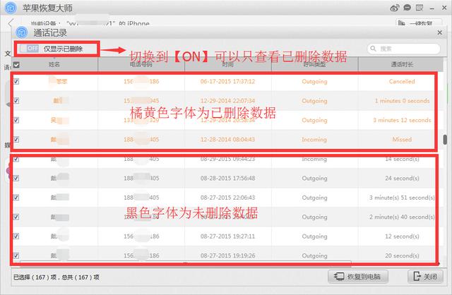Select the 06-17-2015 17:37:12 time cell
Screen dimensions: 452x295
pos(227,82)
